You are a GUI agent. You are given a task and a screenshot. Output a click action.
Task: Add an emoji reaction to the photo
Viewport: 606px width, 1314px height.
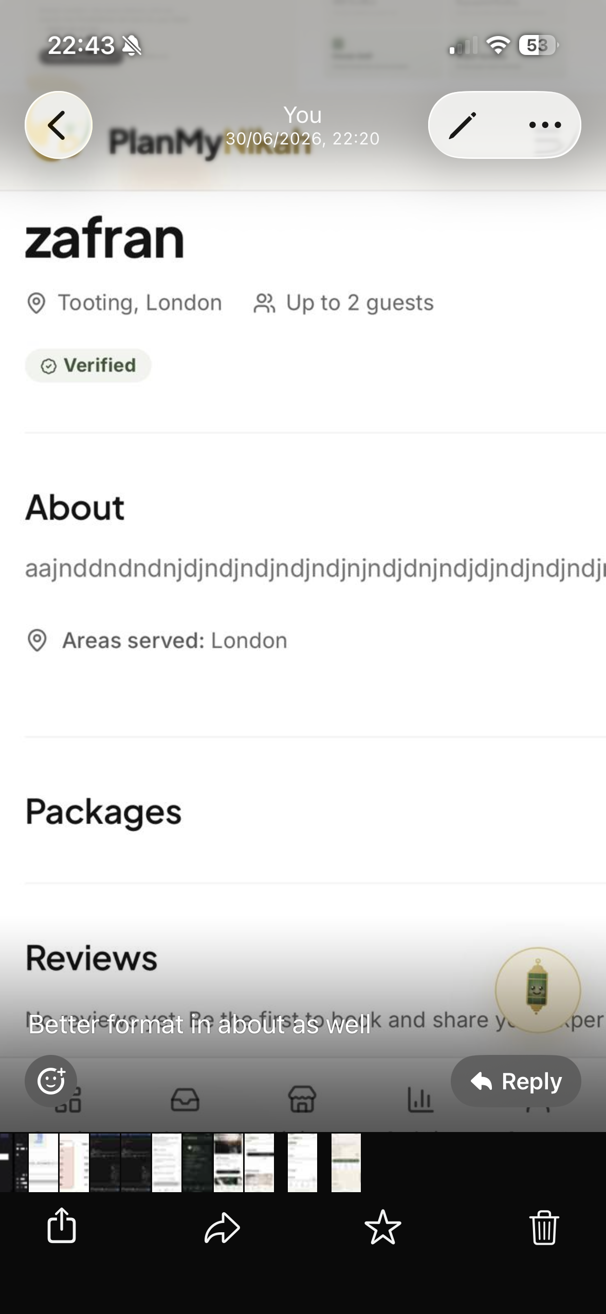coord(51,1081)
